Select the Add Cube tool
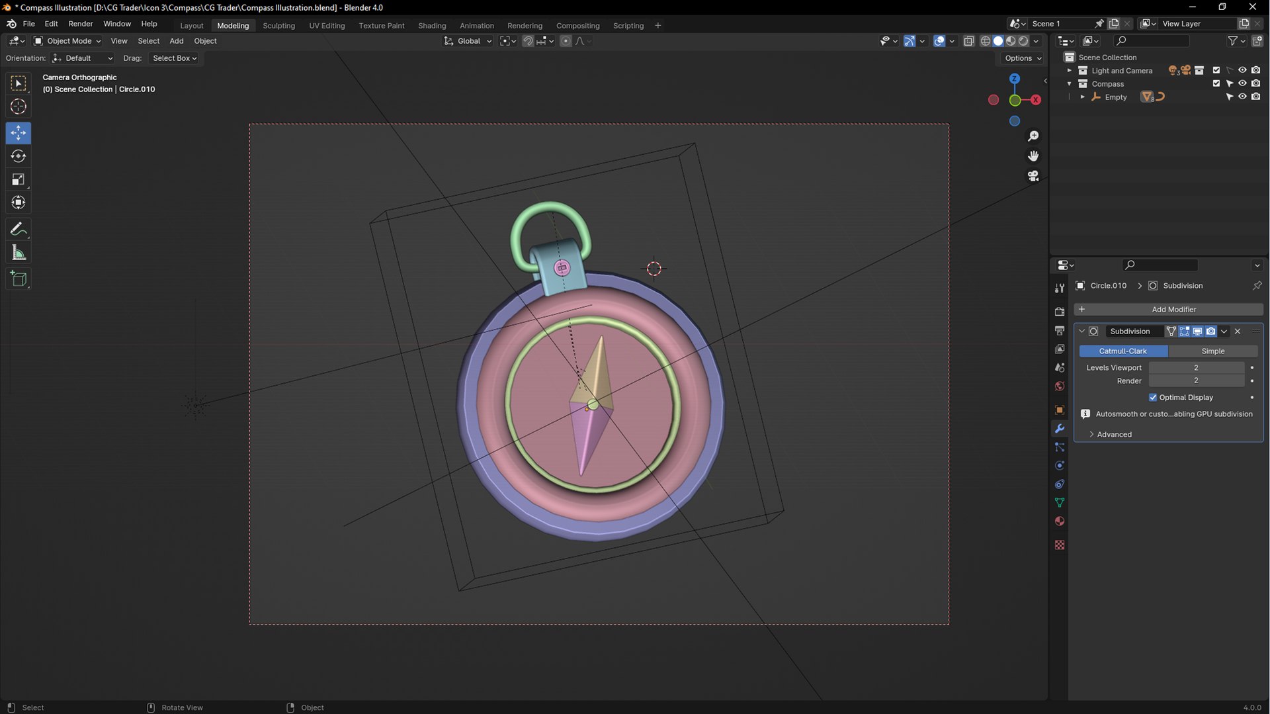Viewport: 1270px width, 714px height. (19, 279)
